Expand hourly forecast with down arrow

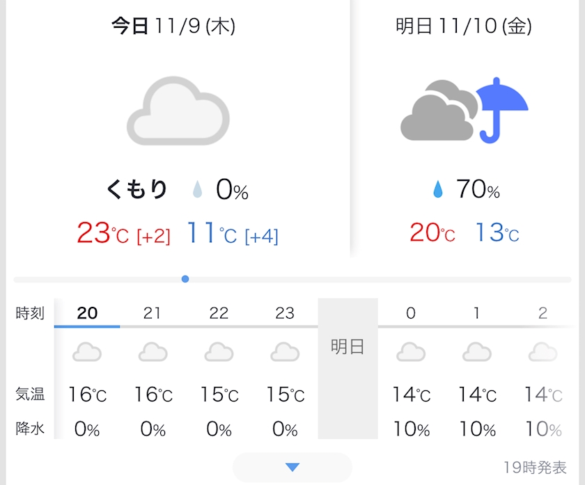click(292, 467)
